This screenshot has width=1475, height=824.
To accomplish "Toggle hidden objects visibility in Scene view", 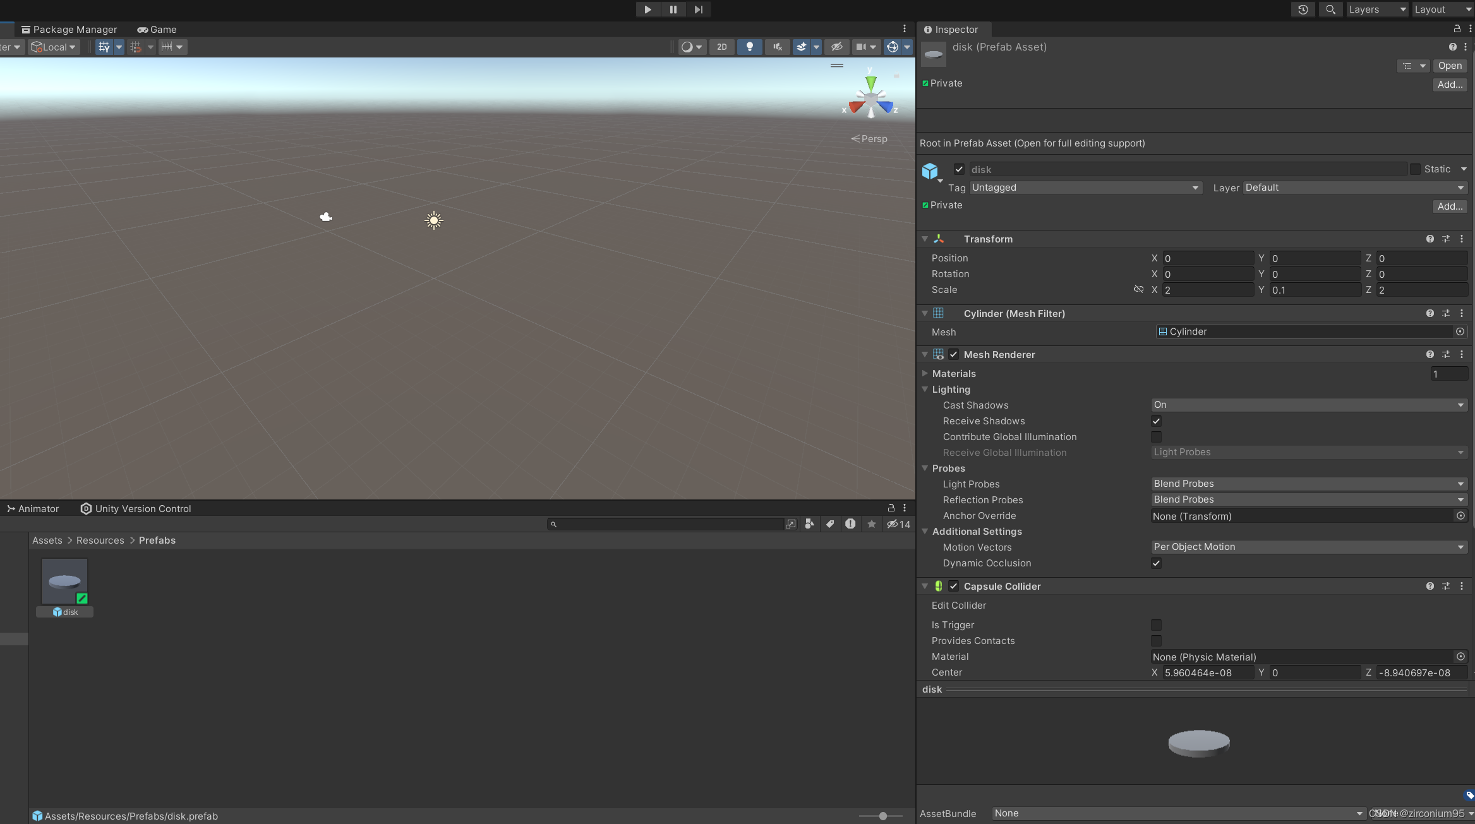I will [x=837, y=47].
